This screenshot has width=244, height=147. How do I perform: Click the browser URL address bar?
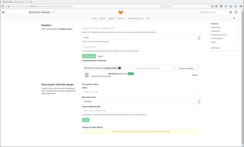[84, 6]
